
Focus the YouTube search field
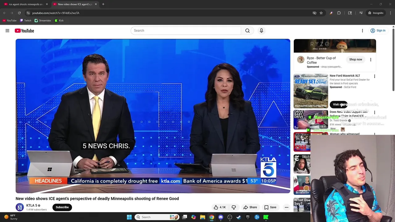tap(186, 31)
